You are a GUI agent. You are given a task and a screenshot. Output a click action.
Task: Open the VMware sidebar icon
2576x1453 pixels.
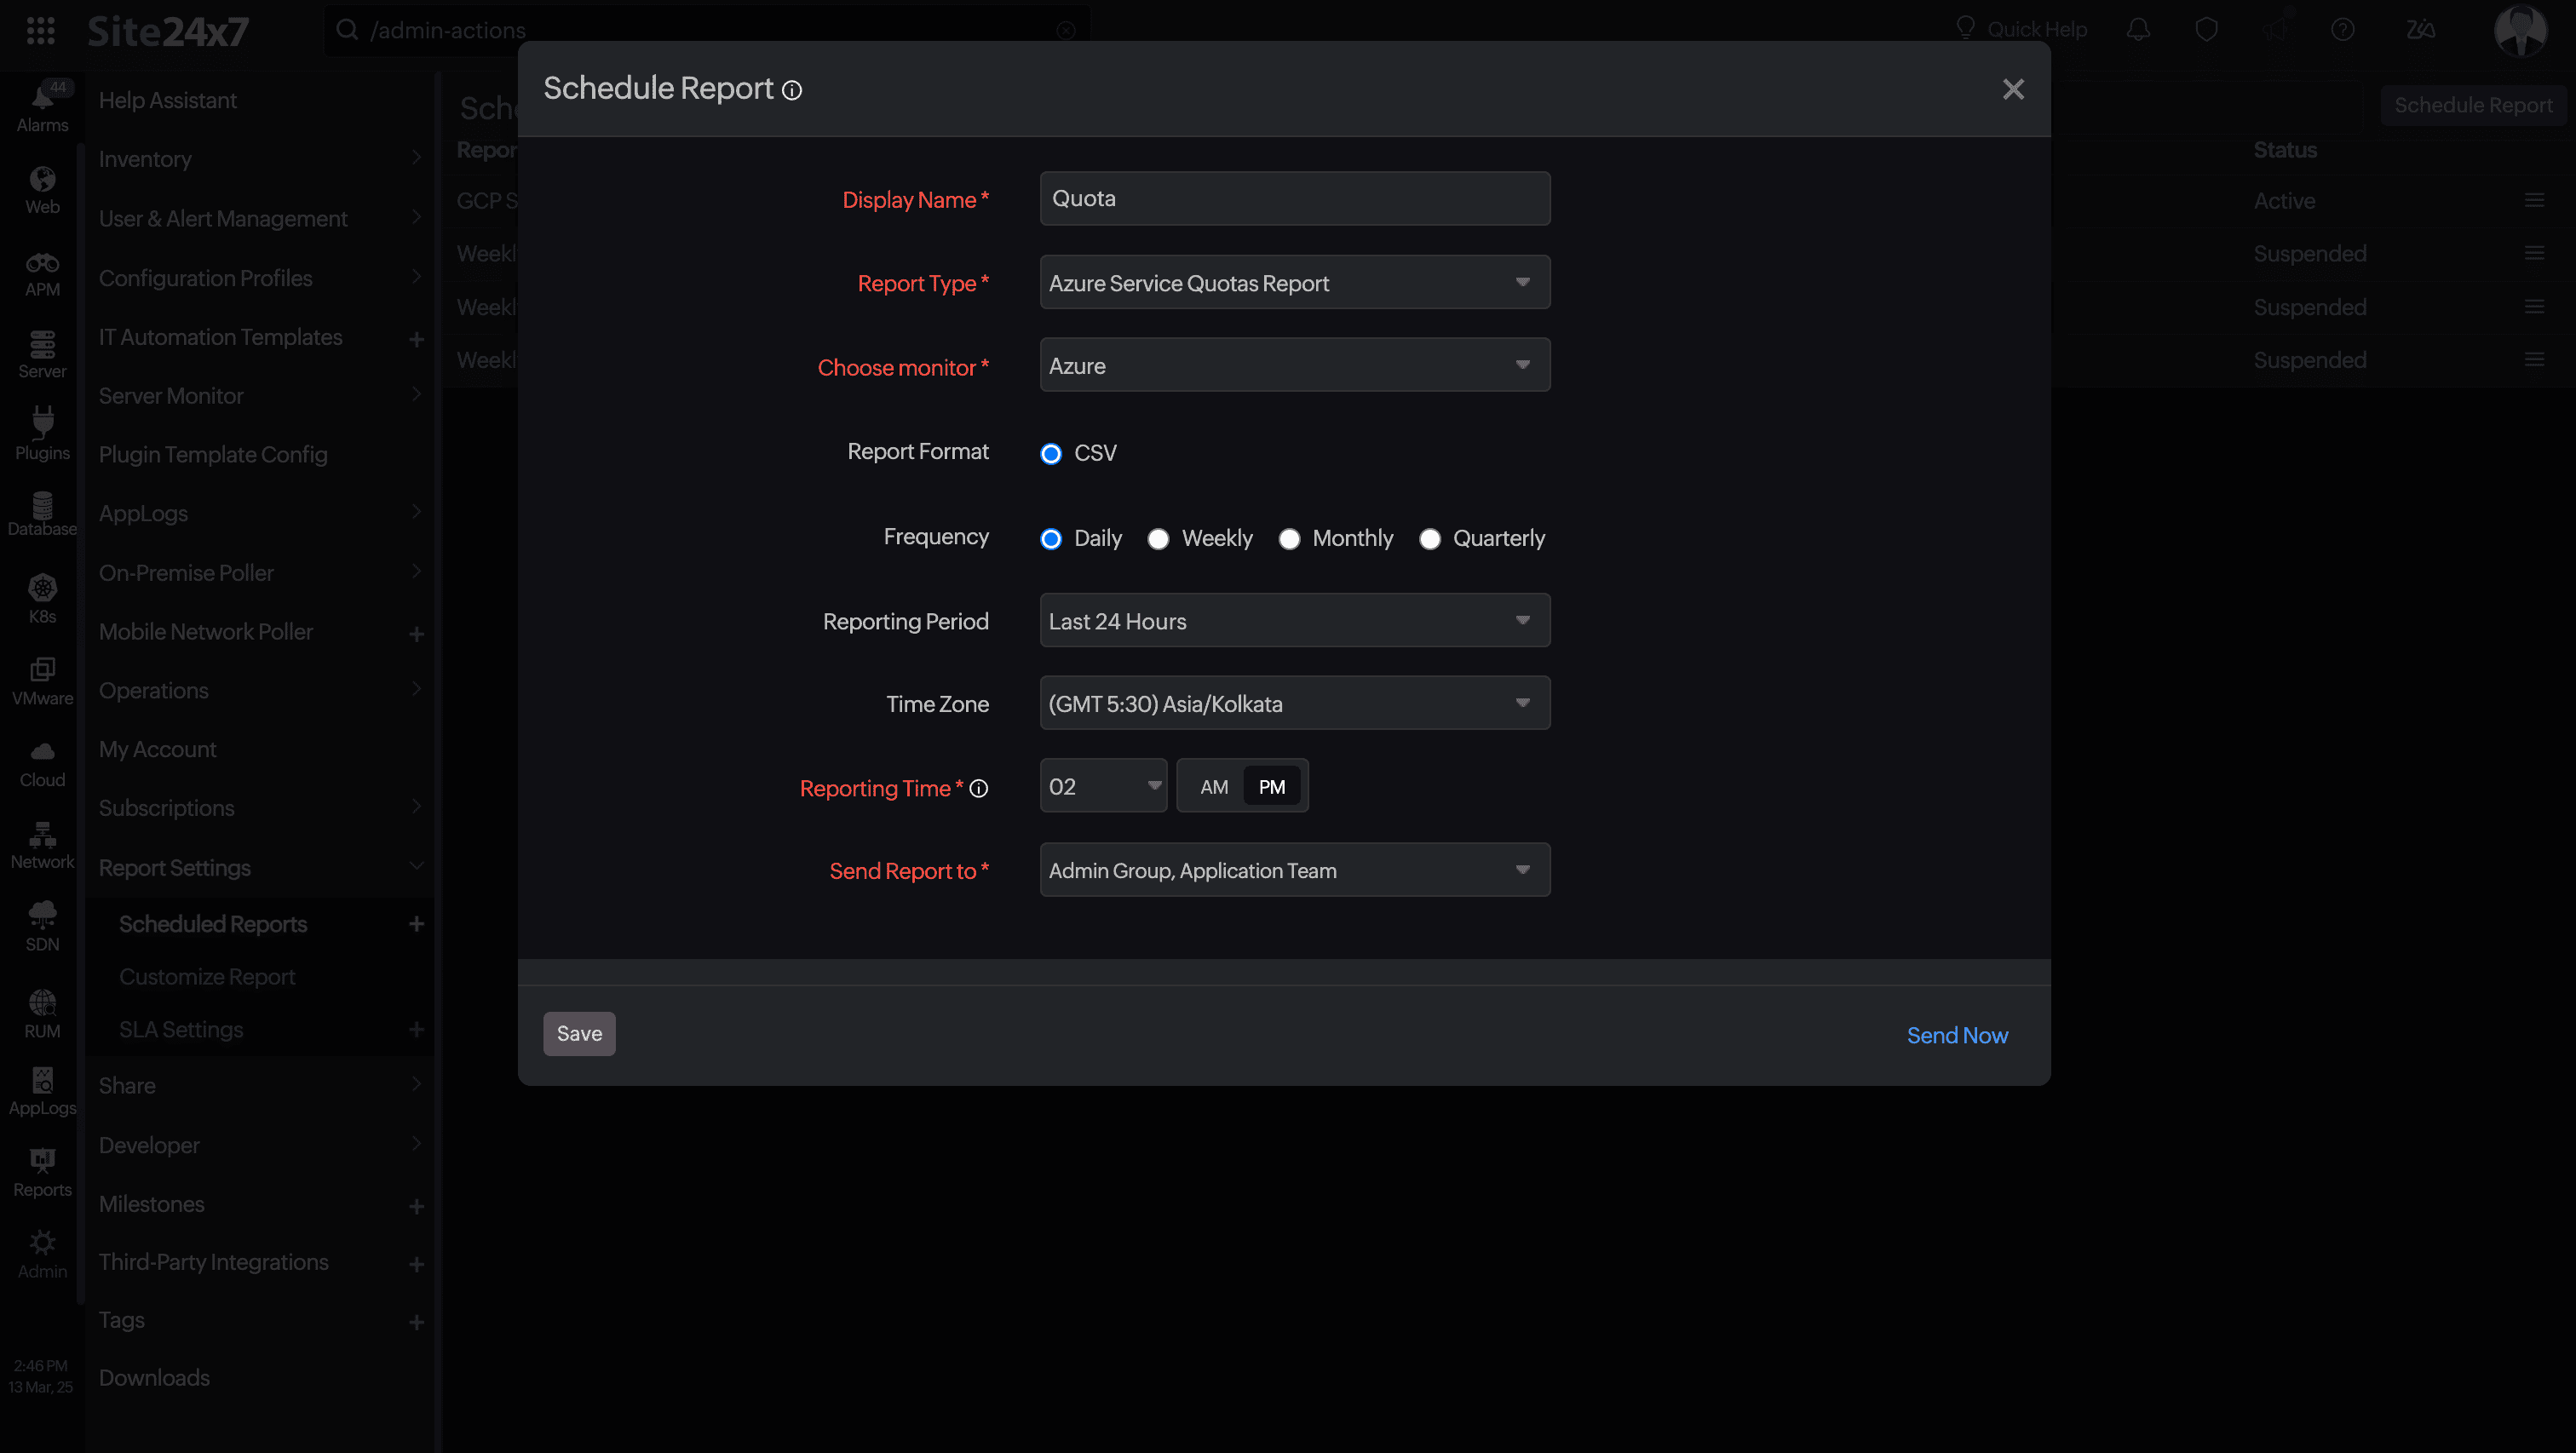click(42, 680)
